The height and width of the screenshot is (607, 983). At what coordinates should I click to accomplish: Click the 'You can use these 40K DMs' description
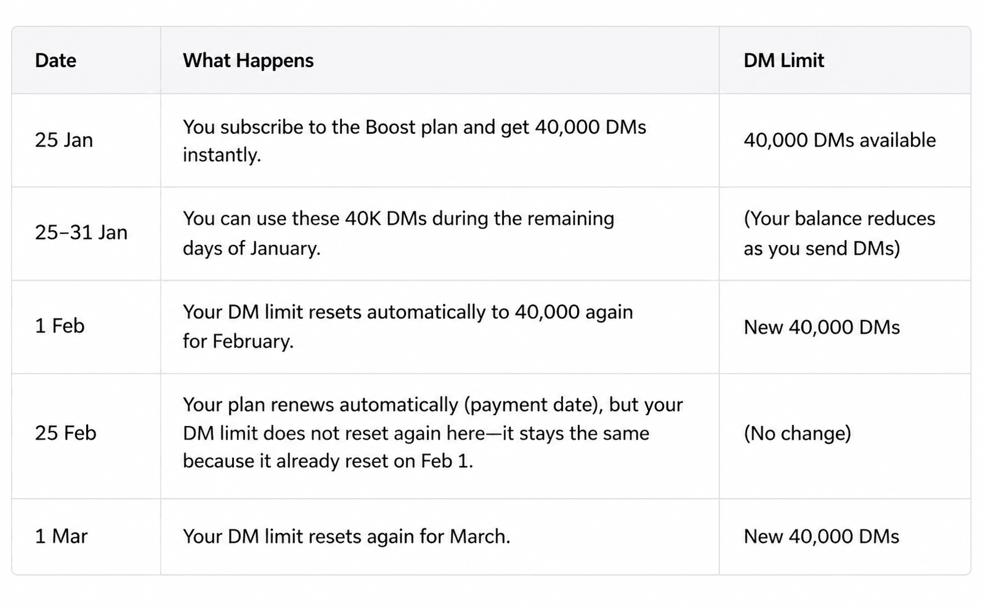[398, 233]
